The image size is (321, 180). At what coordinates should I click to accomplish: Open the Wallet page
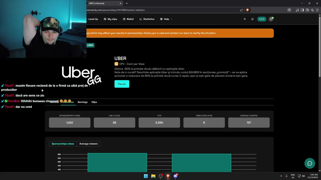128,19
